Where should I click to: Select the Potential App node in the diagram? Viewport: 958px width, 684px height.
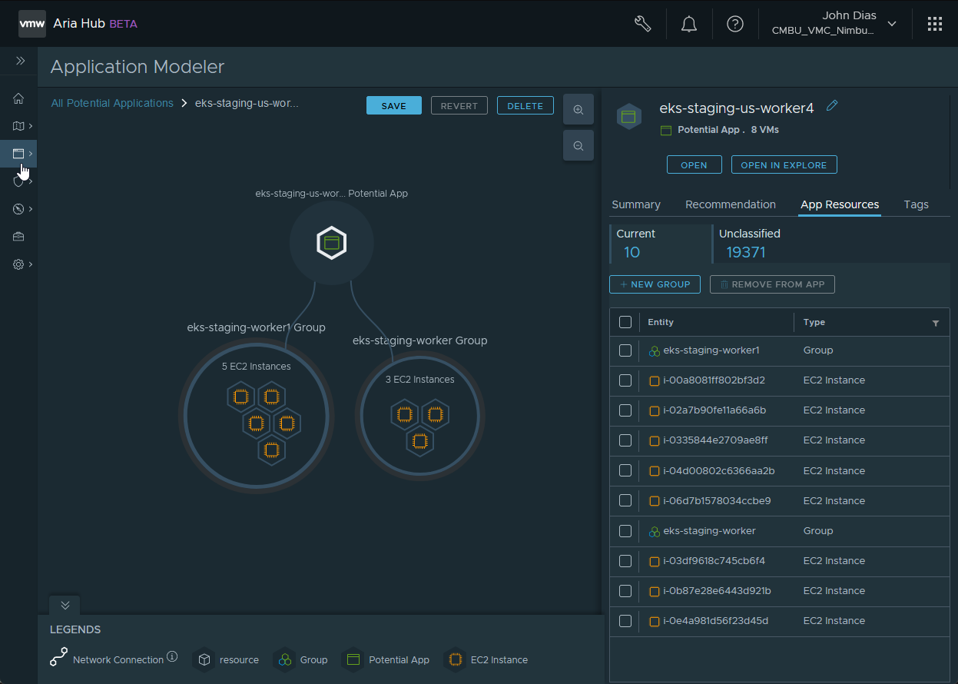point(332,244)
